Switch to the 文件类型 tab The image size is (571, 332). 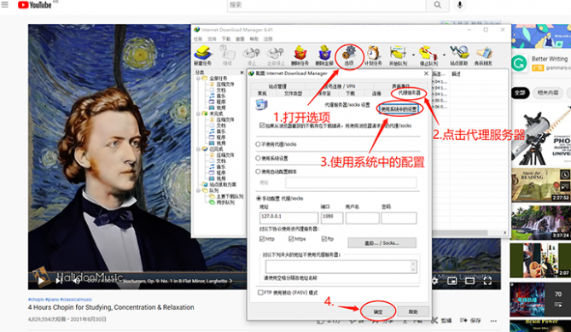(293, 94)
